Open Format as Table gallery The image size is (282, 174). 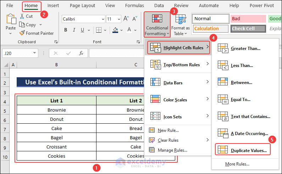(181, 24)
